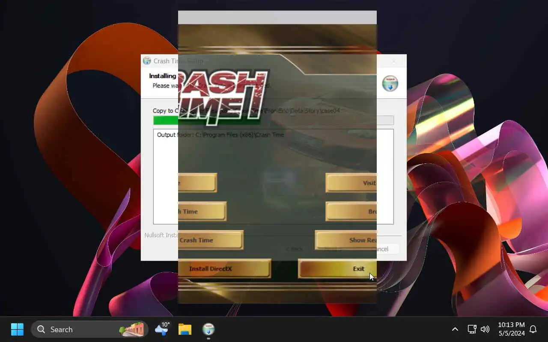Open the Windows Start menu
Viewport: 548px width, 342px height.
click(17, 329)
